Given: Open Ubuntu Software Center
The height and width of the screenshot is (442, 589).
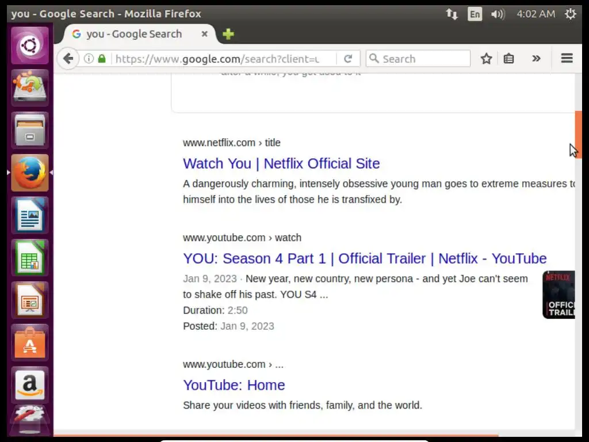Looking at the screenshot, I should click(30, 342).
